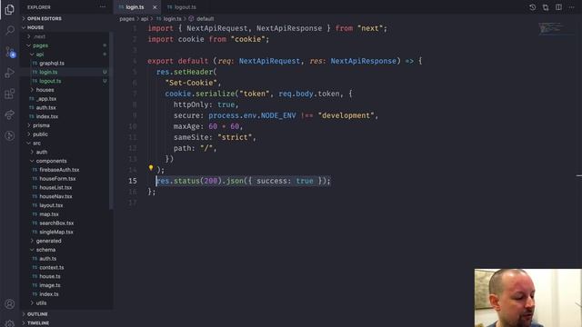Screen dimensions: 582x327
Task: Click the editor more actions ellipsis
Action: [x=572, y=7]
